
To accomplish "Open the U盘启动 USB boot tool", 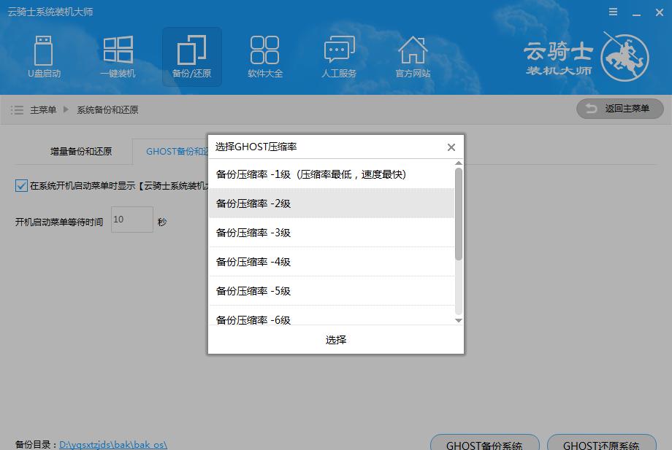I will coord(44,57).
